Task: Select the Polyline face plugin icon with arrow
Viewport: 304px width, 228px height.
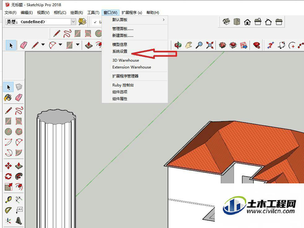Action: point(281,45)
